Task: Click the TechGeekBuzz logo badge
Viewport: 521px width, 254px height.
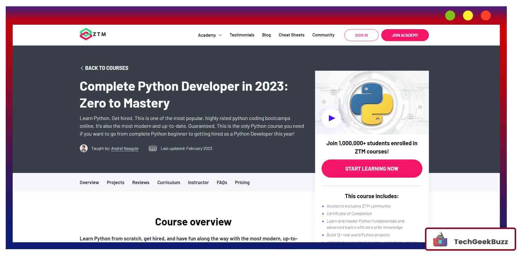Action: point(470,239)
